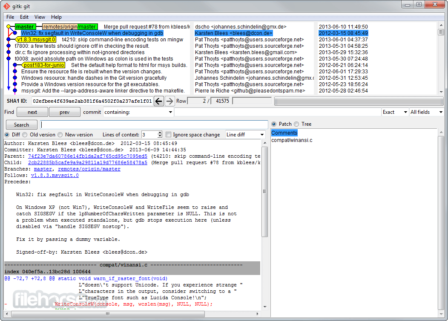
Task: Select the Comments entry in file list
Action: 284,133
